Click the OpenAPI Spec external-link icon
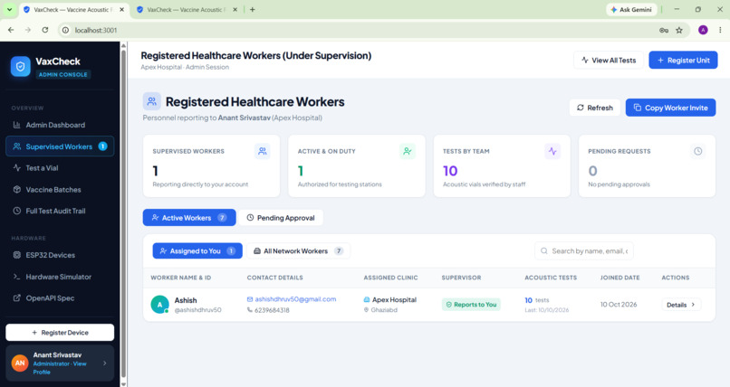The image size is (730, 387). (x=17, y=298)
